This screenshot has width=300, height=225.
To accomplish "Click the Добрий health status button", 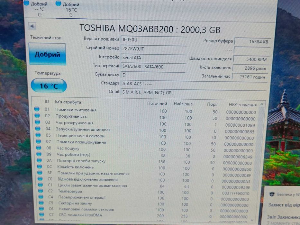I will [47, 54].
